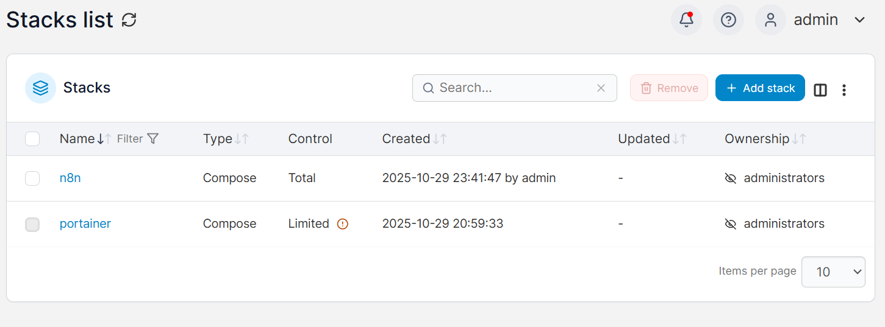Open the table columns settings icon
Image resolution: width=885 pixels, height=327 pixels.
[820, 90]
